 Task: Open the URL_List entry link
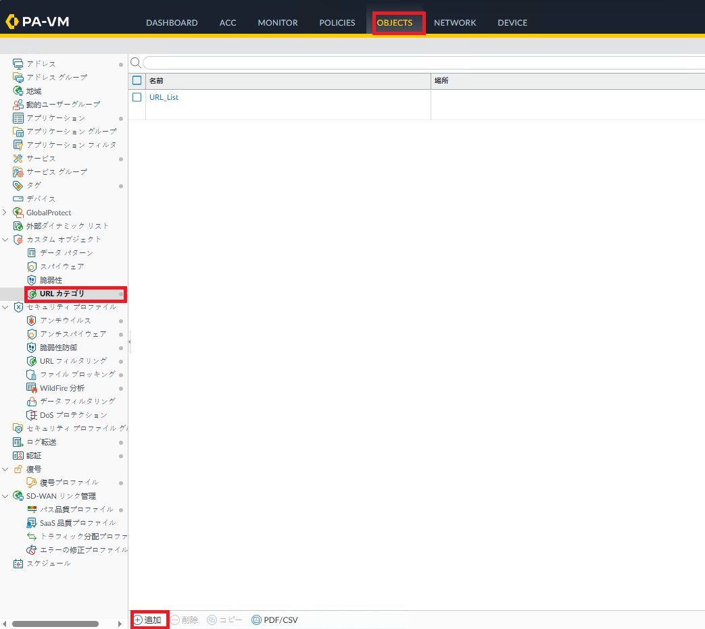(x=164, y=98)
